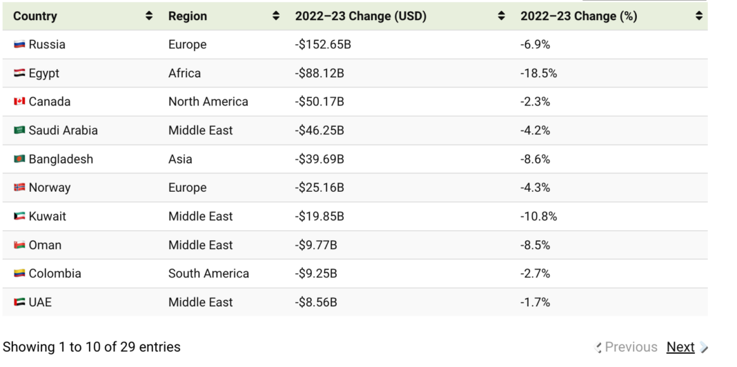Click the Norway flag icon

click(19, 188)
